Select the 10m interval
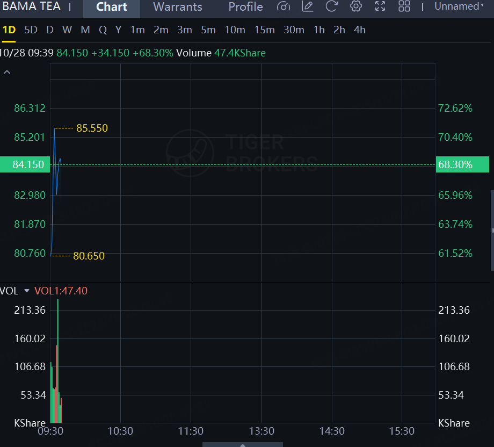The height and width of the screenshot is (447, 494). pyautogui.click(x=235, y=30)
